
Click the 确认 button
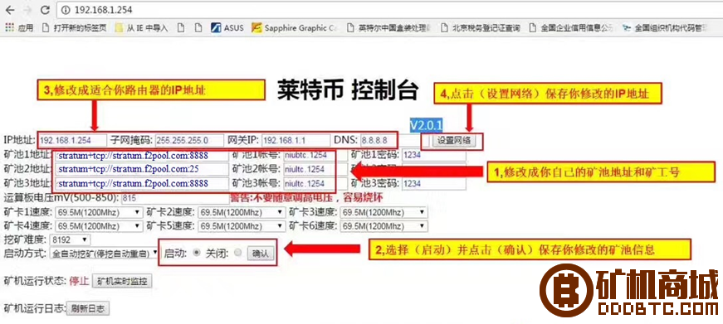pos(261,253)
